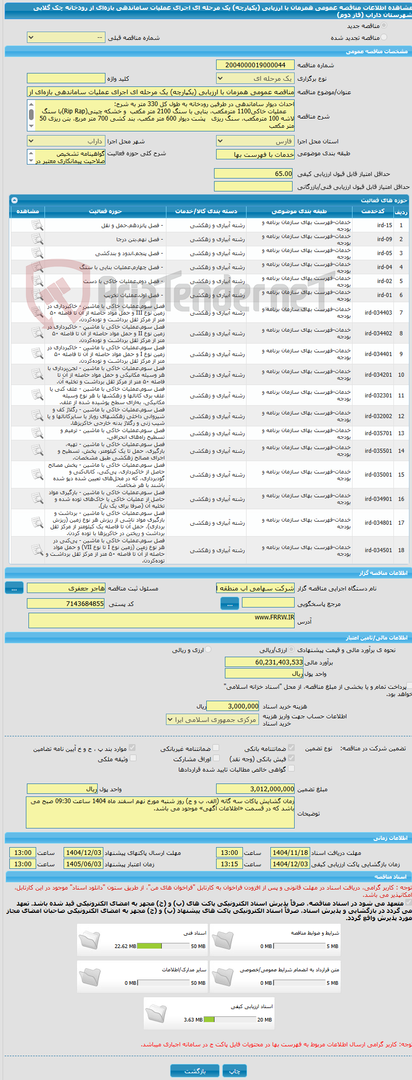
Task: Click the شماره مناقصه field
Action: coord(255,65)
